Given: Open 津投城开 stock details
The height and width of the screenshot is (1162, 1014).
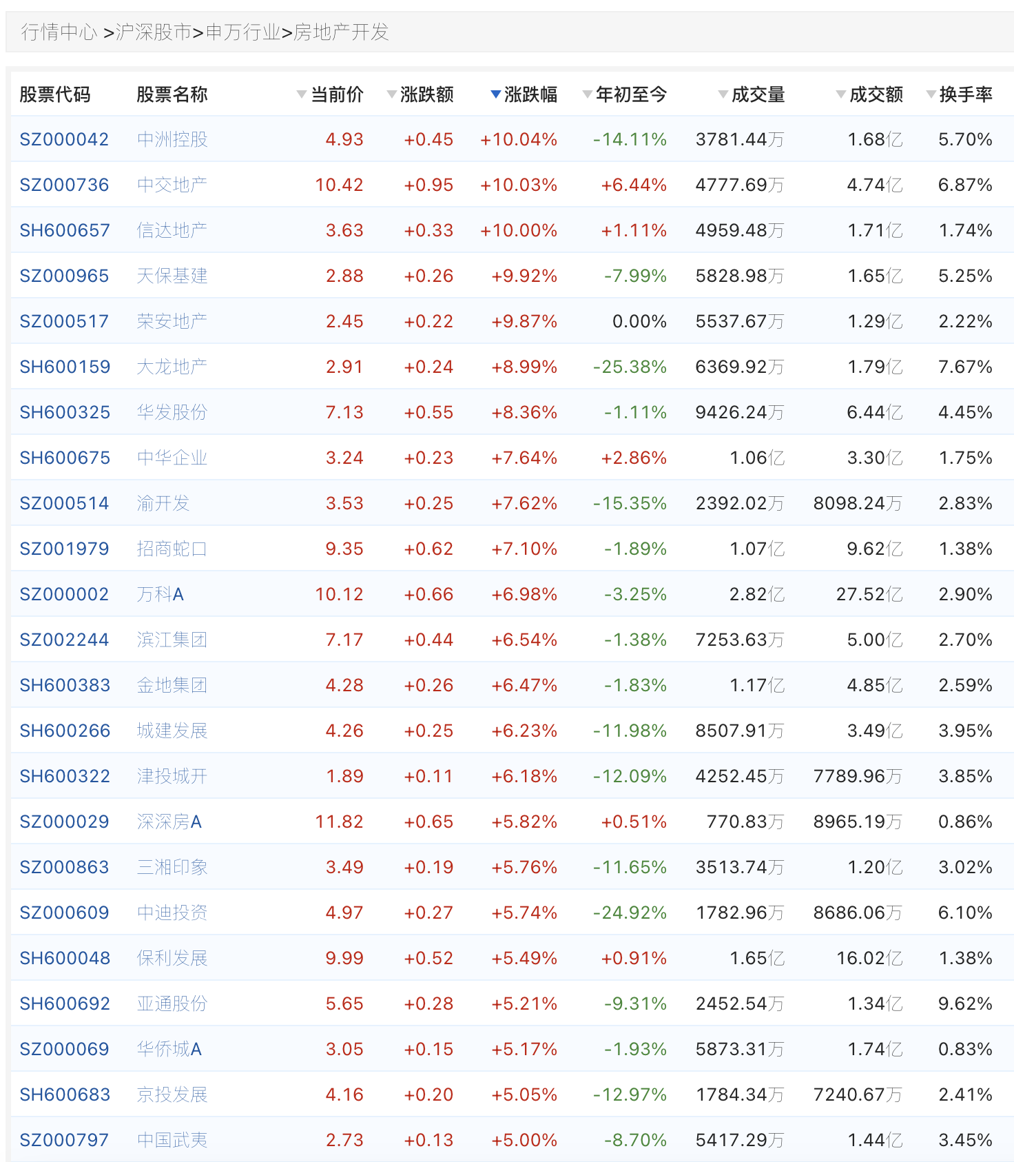Looking at the screenshot, I should 172,776.
